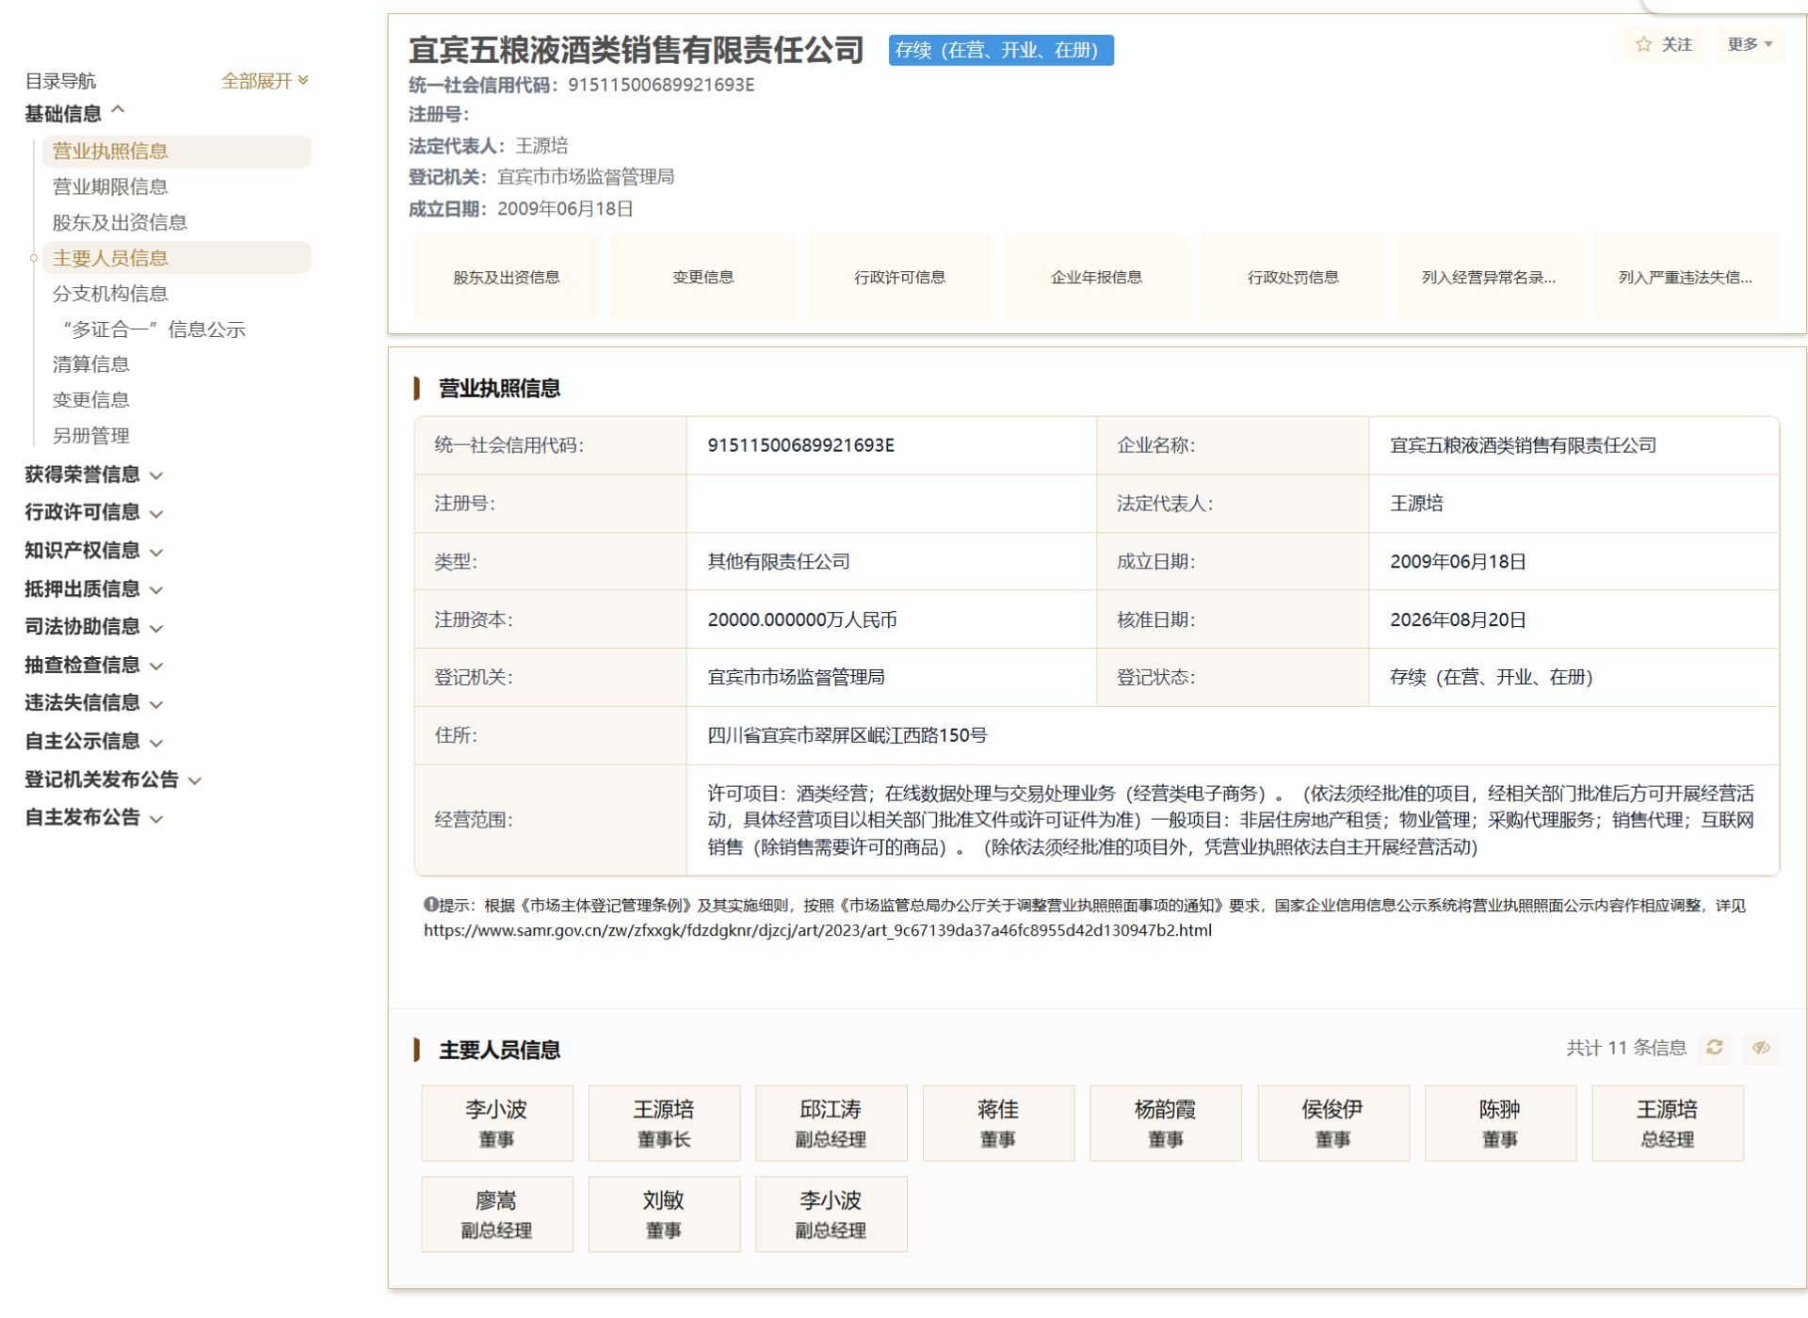Open 变更信息 in the sidebar
Screen dimensions: 1808x1318
click(91, 400)
